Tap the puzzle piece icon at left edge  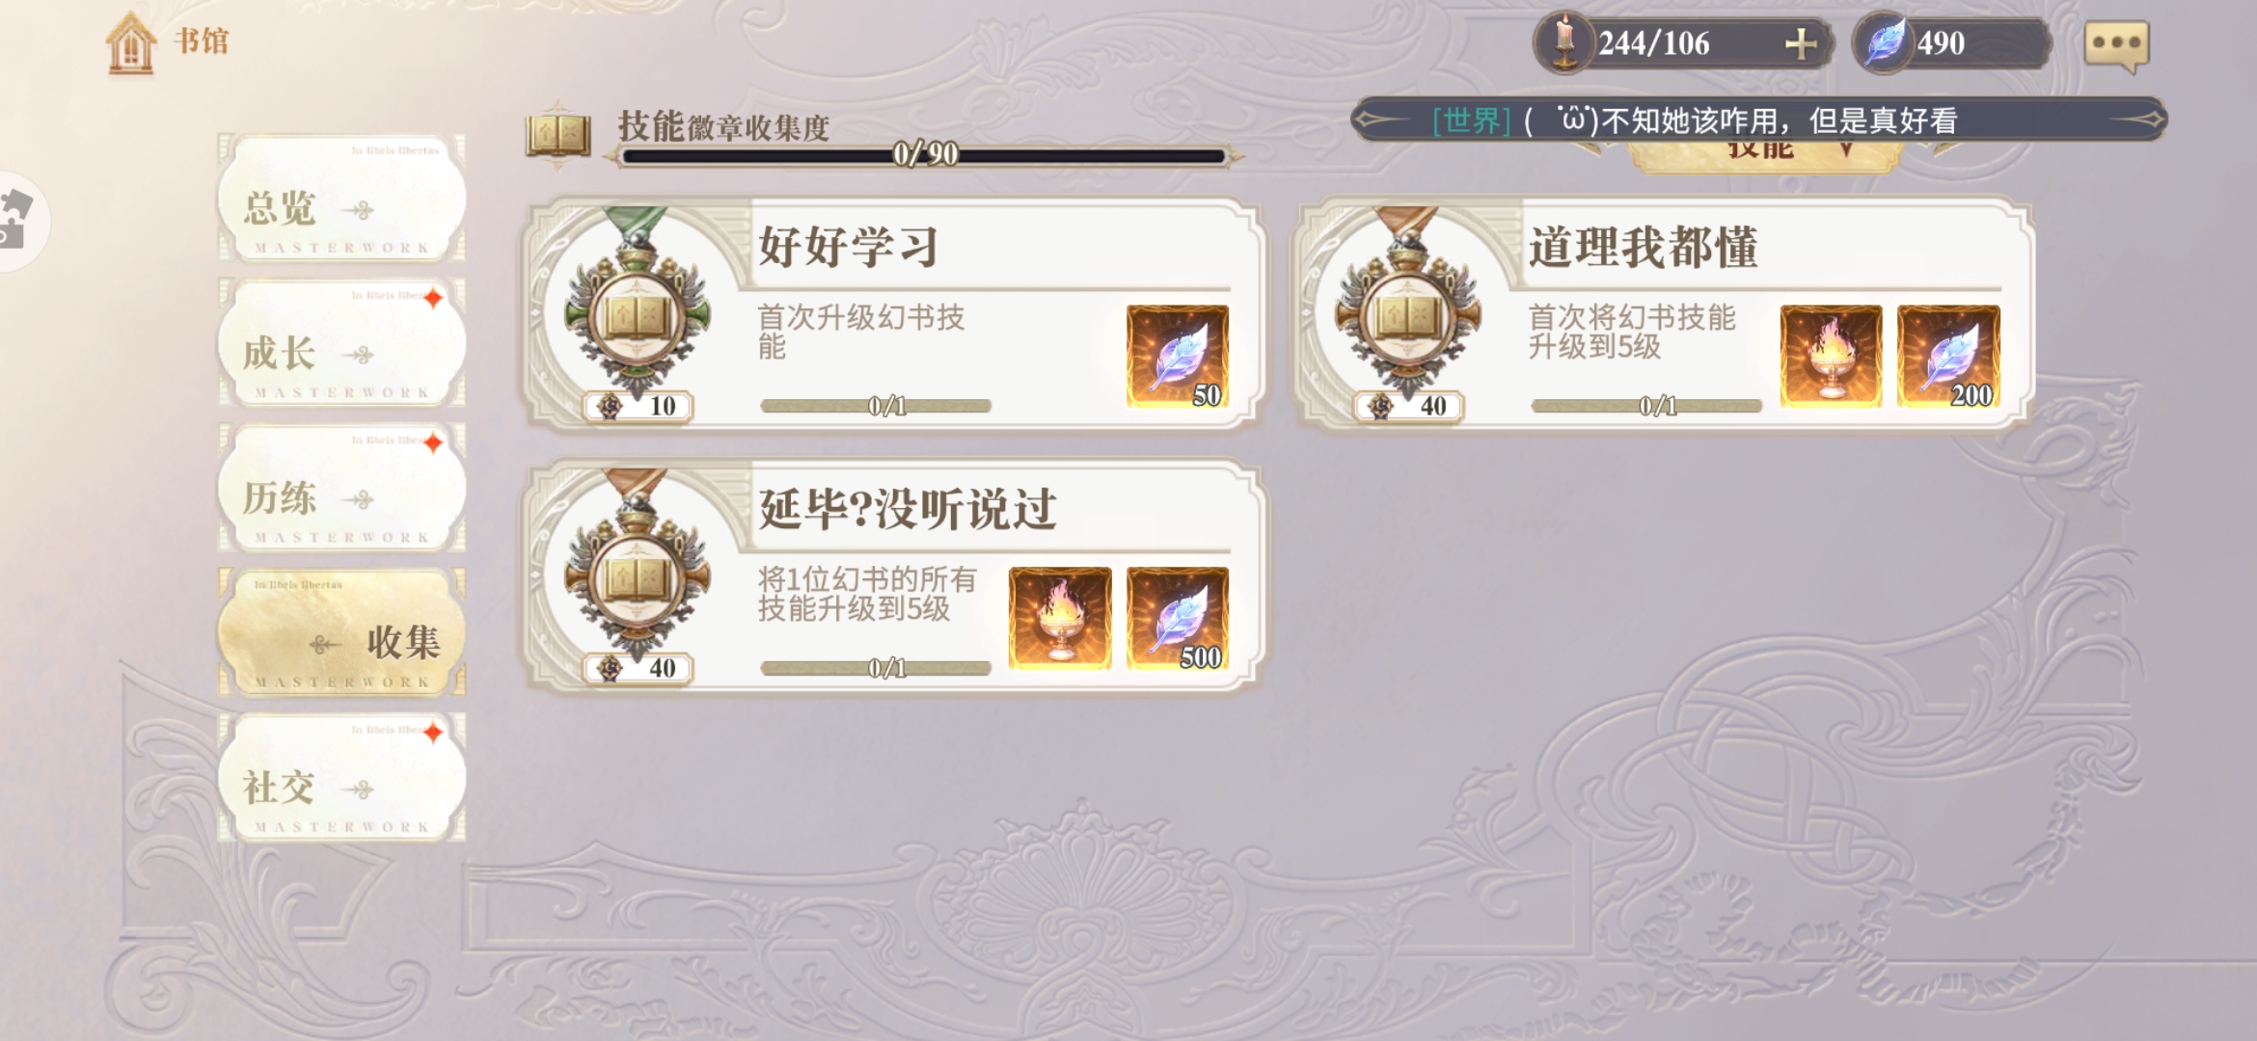(x=17, y=220)
